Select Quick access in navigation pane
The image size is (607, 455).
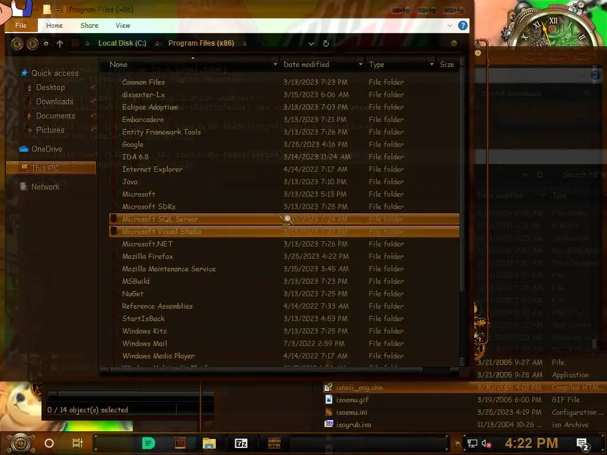55,73
